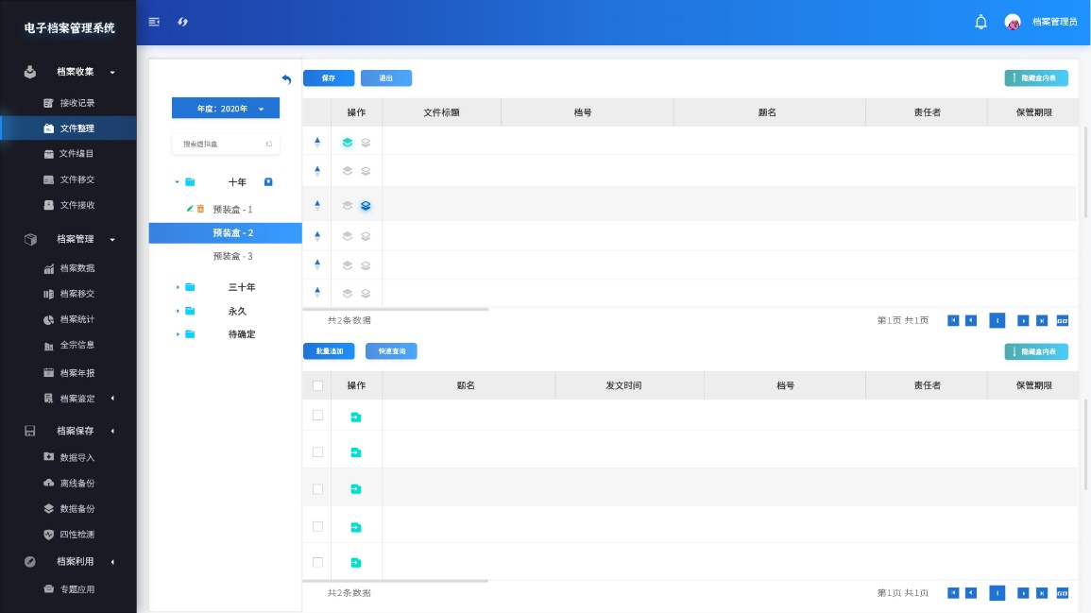Expand the 三十年 folder
The image size is (1091, 613).
point(177,287)
